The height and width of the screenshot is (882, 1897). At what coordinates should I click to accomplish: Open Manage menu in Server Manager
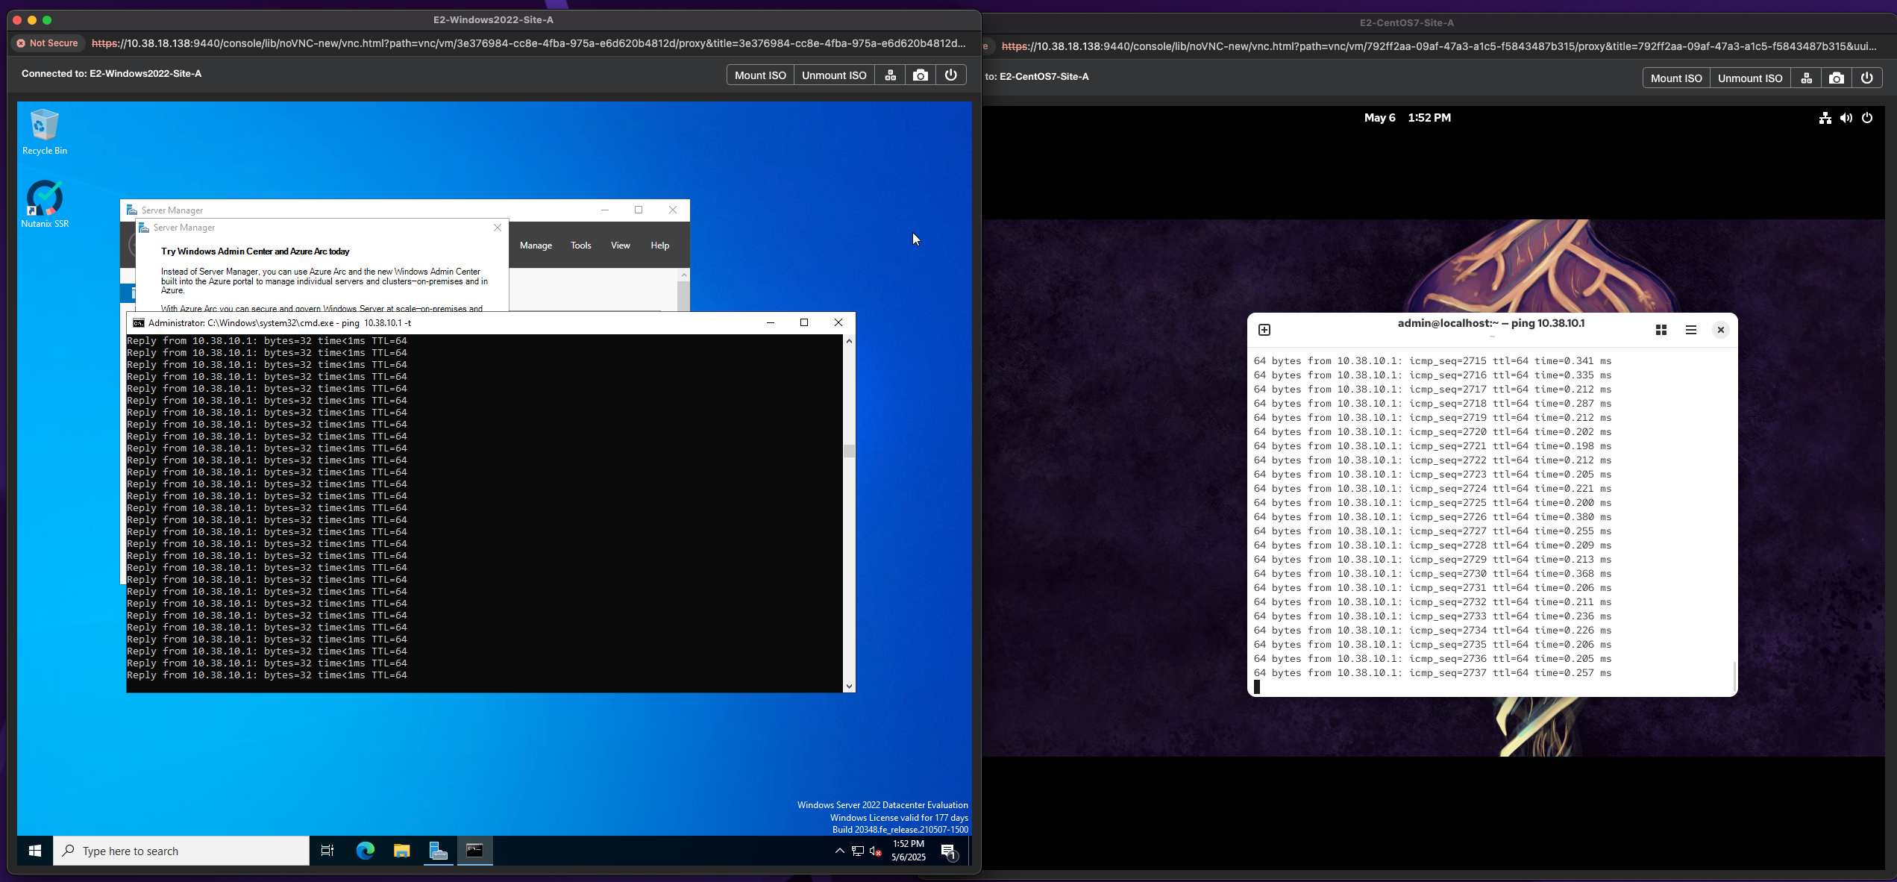click(536, 245)
